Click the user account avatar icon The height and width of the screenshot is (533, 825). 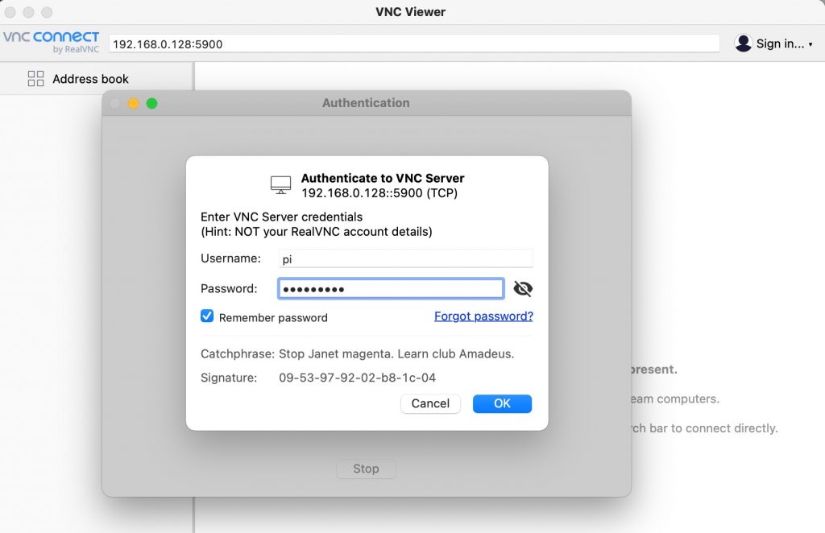[x=743, y=43]
